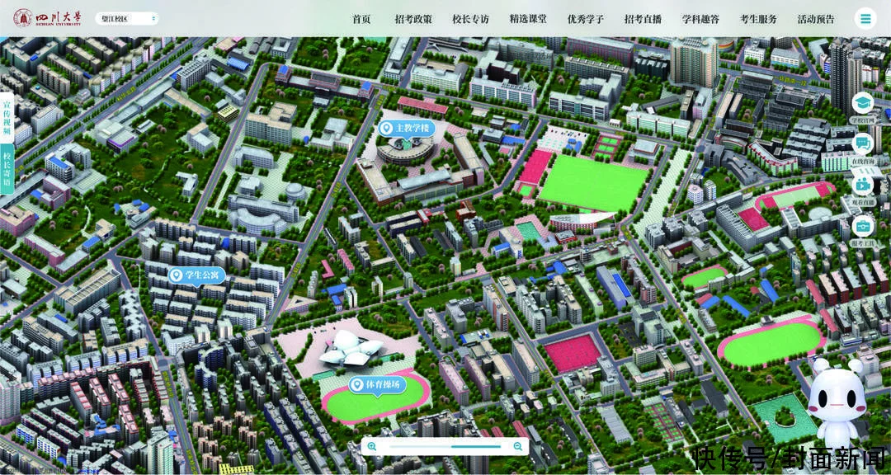Click the 主教学楼 location pin marker
The image size is (891, 475).
(x=407, y=129)
